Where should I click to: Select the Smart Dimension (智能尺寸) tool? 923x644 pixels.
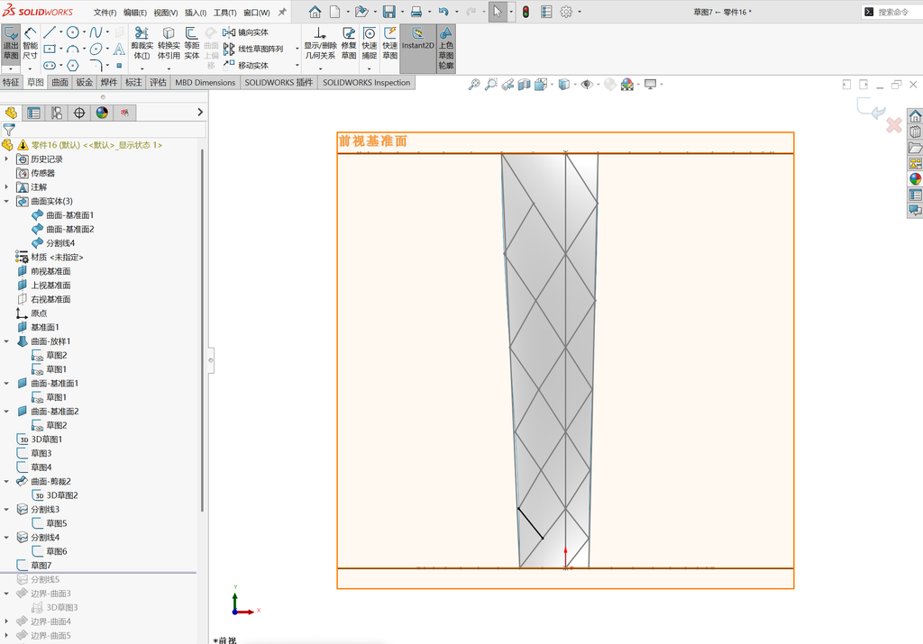coord(30,43)
